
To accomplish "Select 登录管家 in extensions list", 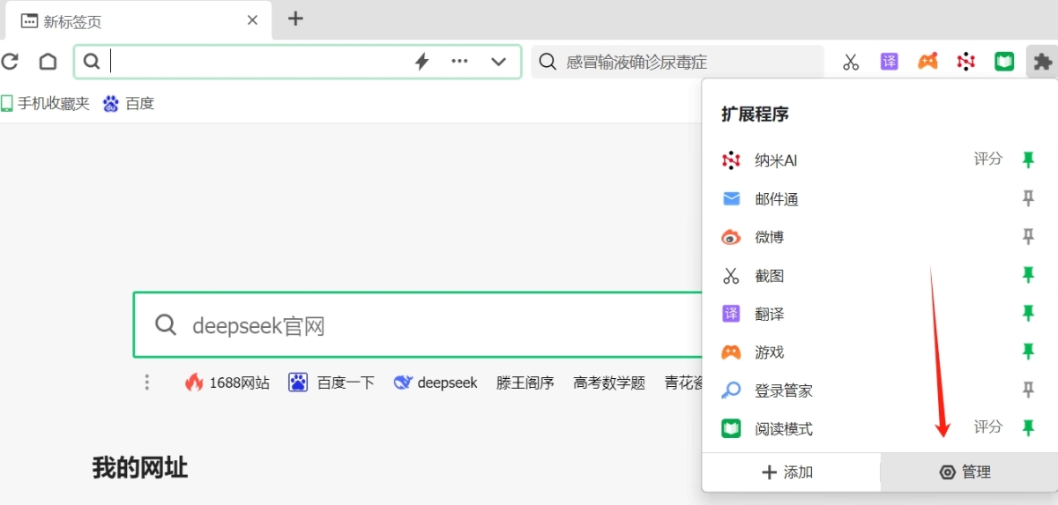I will click(x=783, y=390).
